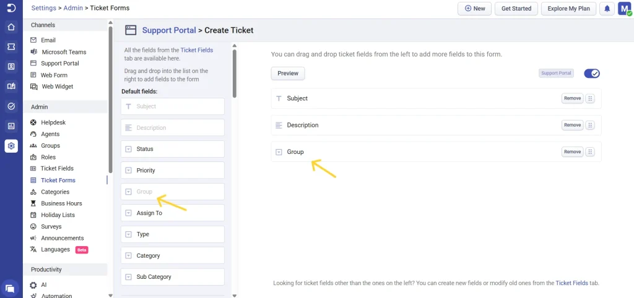The image size is (634, 298).
Task: Open the knowledge base book icon
Action: click(x=11, y=86)
